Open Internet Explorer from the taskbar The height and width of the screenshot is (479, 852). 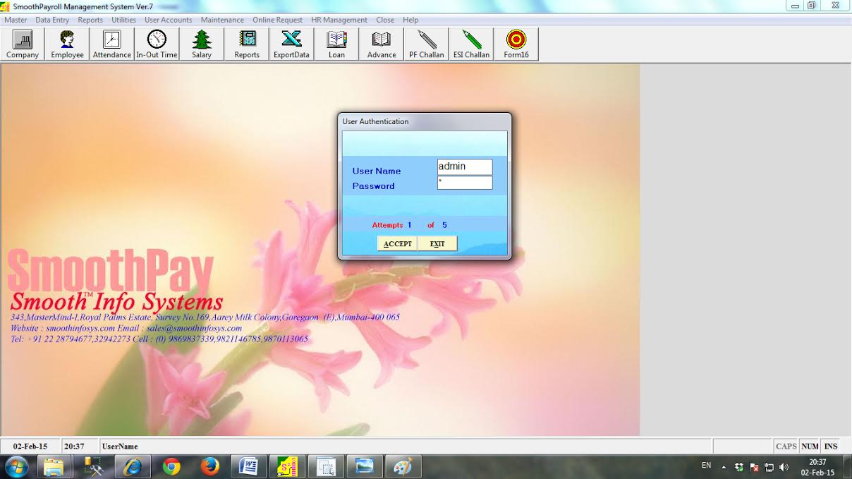tap(133, 466)
